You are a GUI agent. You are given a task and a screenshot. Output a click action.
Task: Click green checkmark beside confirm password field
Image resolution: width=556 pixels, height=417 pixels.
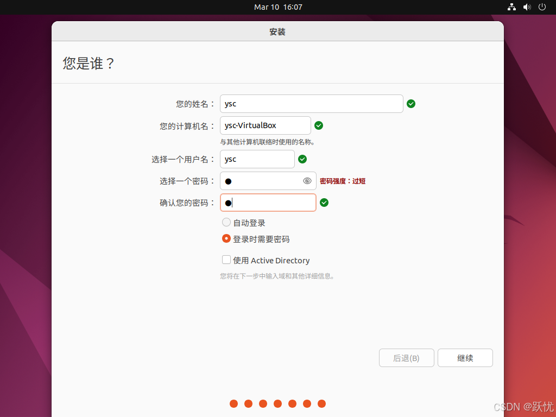[324, 203]
